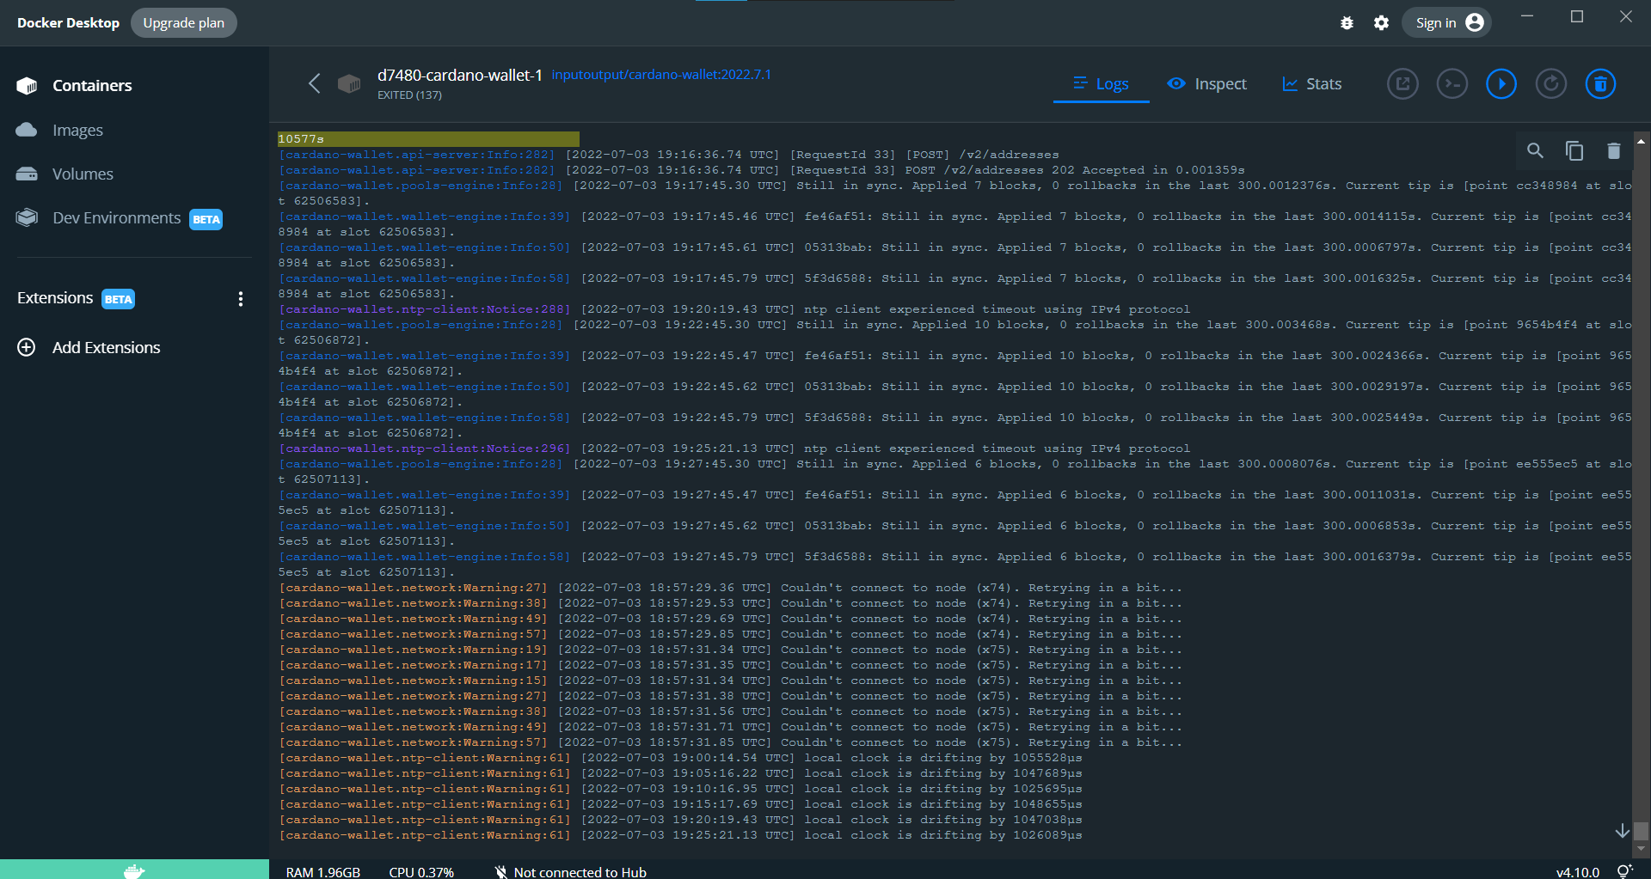The image size is (1651, 879).
Task: Click the container cube icon next to name
Action: pos(349,83)
